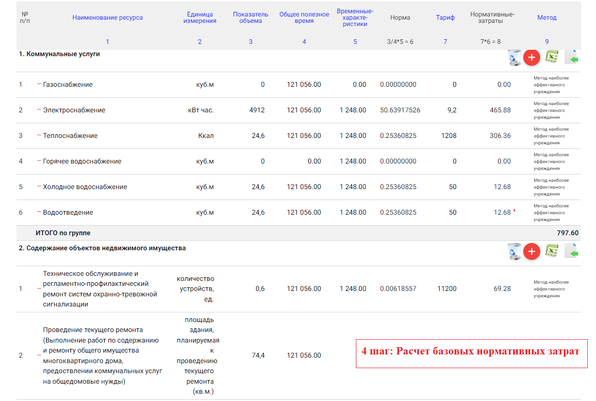Collapse the Газоснабжение row dash
This screenshot has width=596, height=401.
[39, 84]
